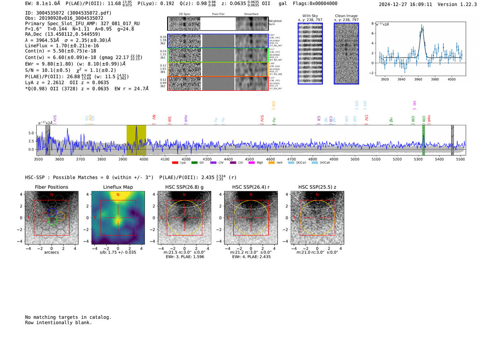Click the orange HeII legend swatch

pos(271,163)
